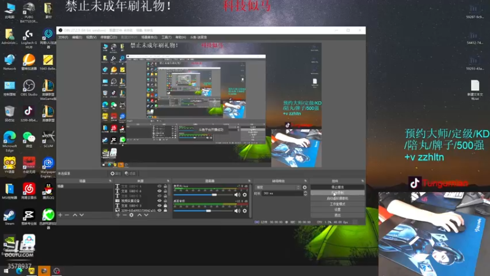Open source 滤镜 filters button

pyautogui.click(x=130, y=174)
